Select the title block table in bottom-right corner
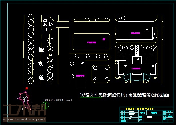Screen dimensions: 176x125 tap(146, 114)
